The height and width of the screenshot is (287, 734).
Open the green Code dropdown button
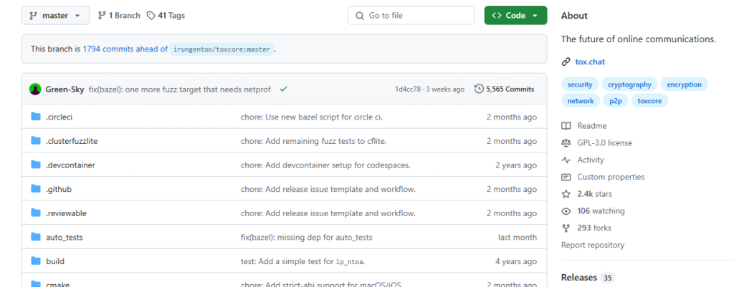click(515, 16)
